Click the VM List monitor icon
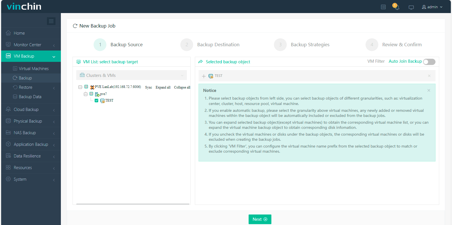The width and height of the screenshot is (452, 225). (79, 62)
